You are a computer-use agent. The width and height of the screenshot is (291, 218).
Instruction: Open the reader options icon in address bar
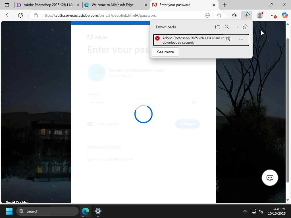pyautogui.click(x=207, y=15)
